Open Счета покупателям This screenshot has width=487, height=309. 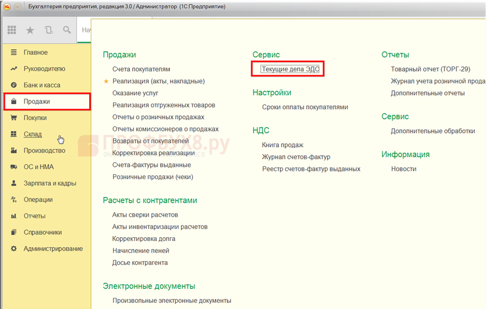tap(141, 69)
